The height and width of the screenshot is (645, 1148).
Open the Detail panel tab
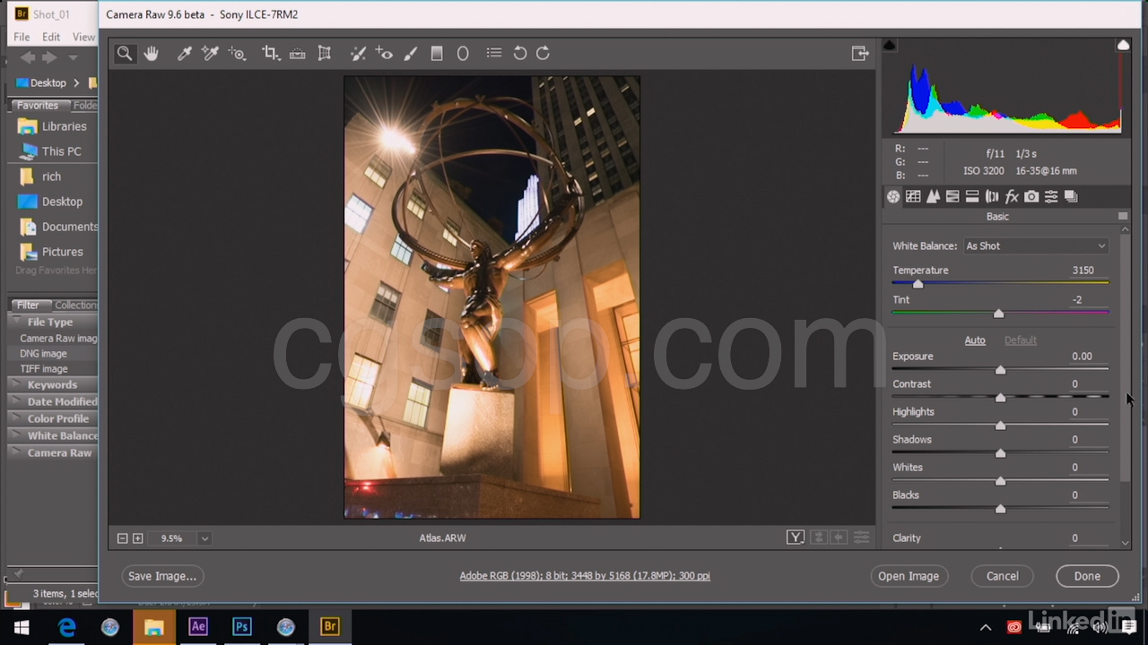click(x=933, y=197)
